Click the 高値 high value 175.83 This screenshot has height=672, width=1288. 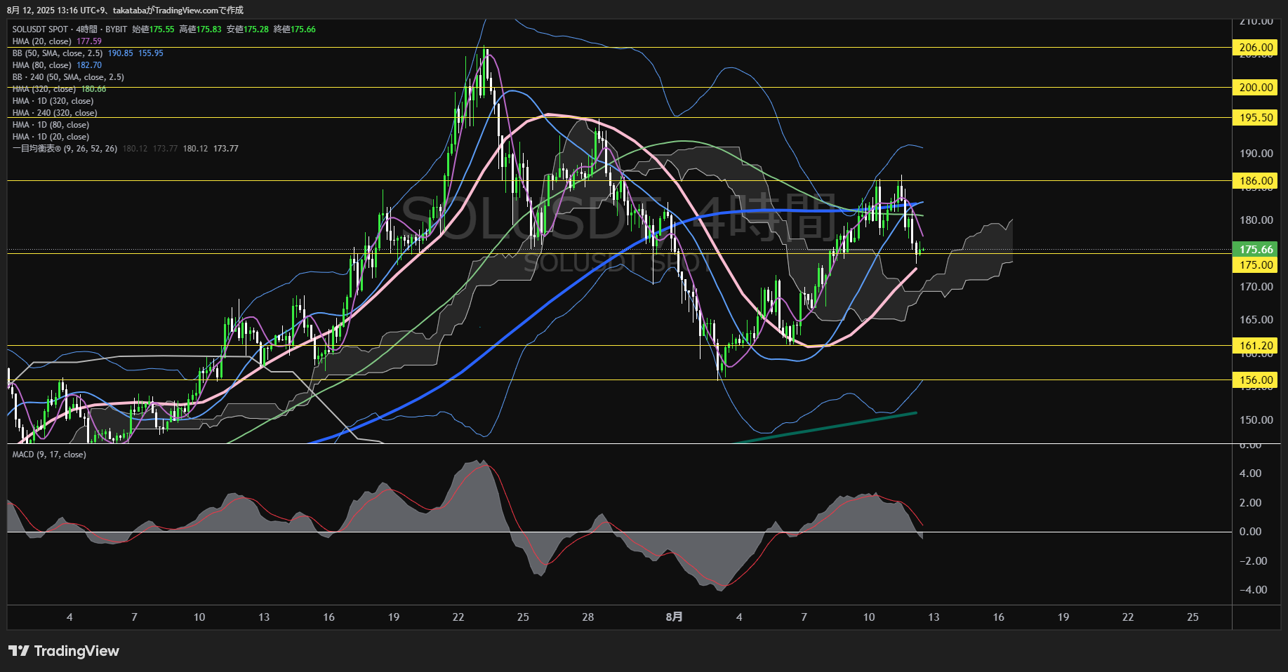tap(208, 29)
